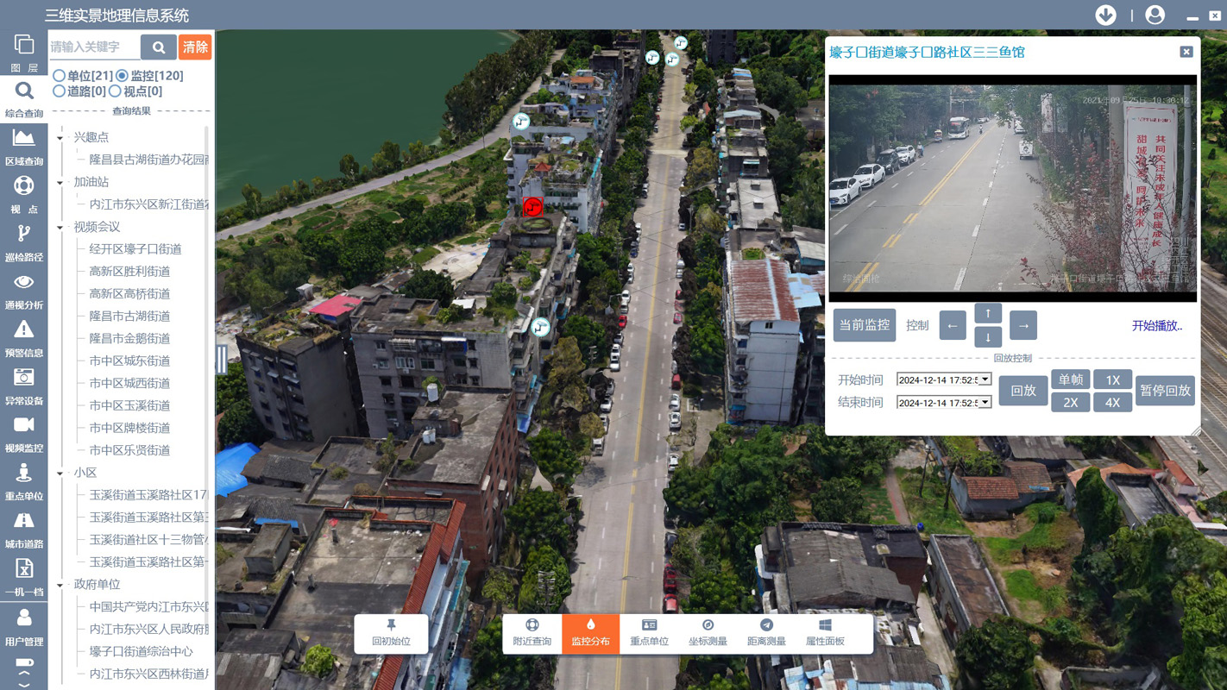Screen dimensions: 1227x690
Task: Click the search magnifier button
Action: [x=159, y=47]
